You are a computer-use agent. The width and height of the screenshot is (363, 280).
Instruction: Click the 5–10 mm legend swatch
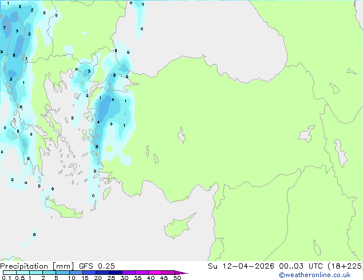[62, 273]
